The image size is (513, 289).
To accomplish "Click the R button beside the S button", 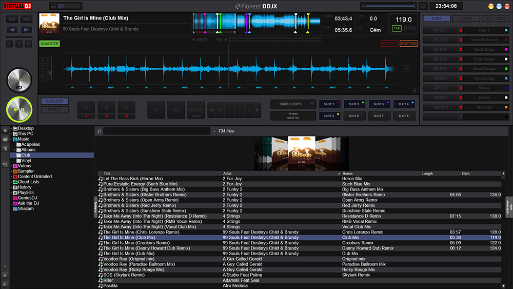I will (x=28, y=44).
